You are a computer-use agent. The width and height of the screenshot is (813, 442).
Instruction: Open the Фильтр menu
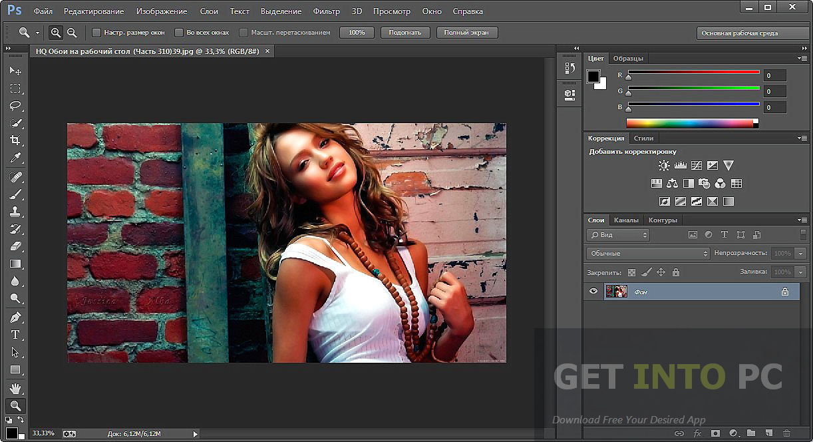(327, 11)
